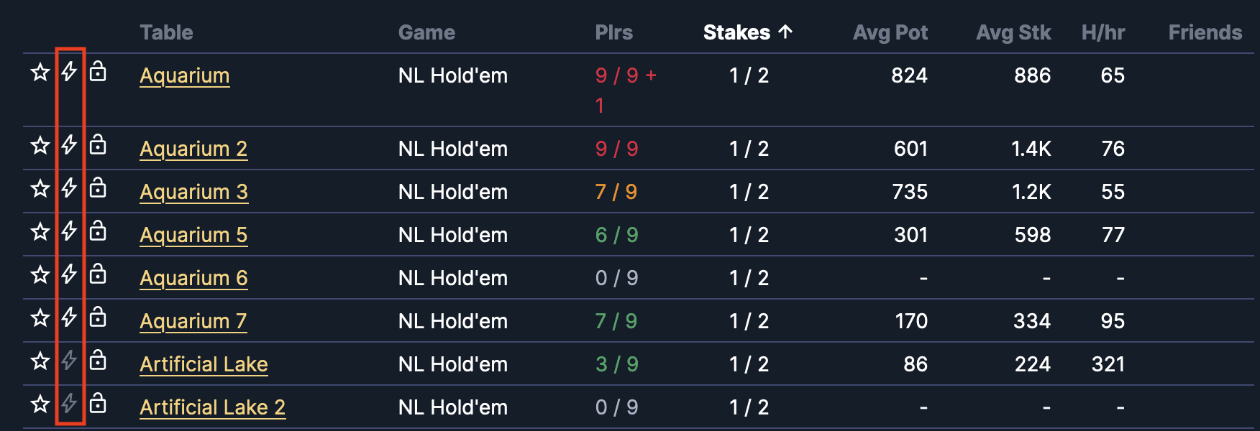Sort list by Plrs column header
This screenshot has width=1260, height=431.
(x=614, y=32)
